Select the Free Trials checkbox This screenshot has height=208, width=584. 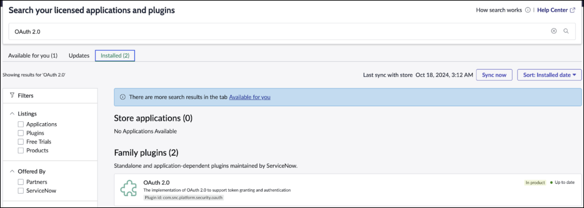tap(21, 142)
